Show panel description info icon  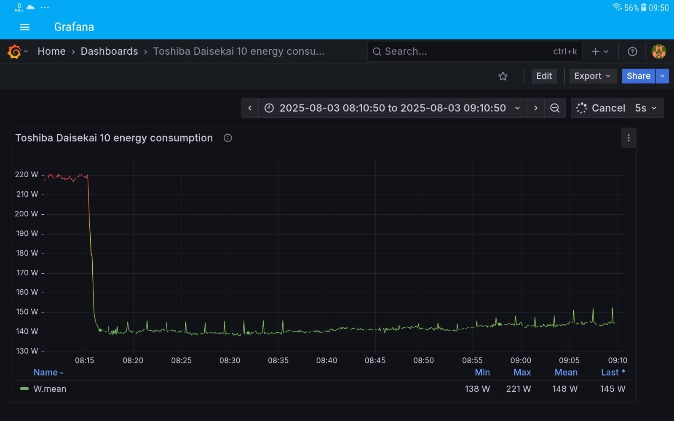point(228,138)
